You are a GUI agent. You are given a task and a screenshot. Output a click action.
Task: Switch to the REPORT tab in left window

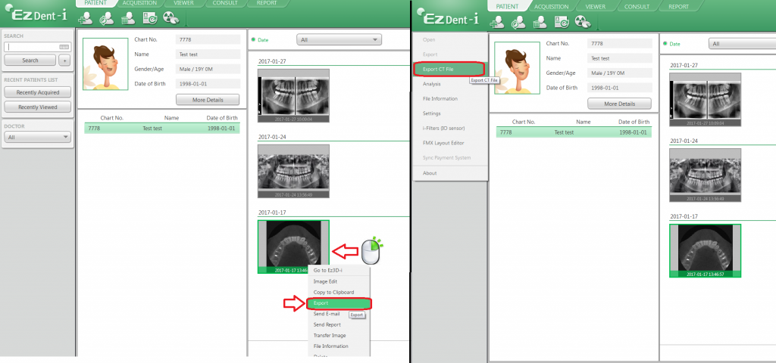[267, 3]
